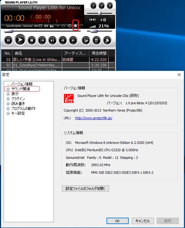This screenshot has height=228, width=185.
Task: Click 設定ファイルのフォルダを開く button
Action: pos(86,189)
